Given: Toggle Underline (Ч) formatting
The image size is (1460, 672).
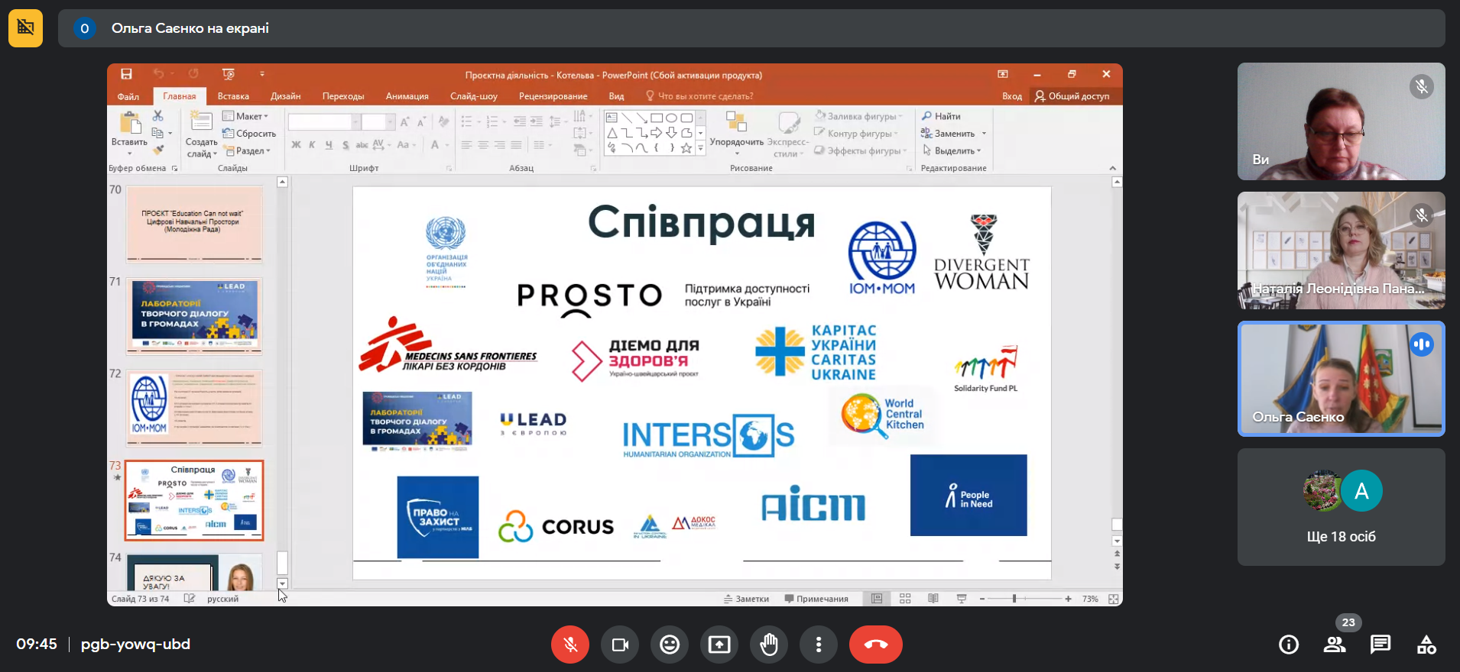Looking at the screenshot, I should 329,145.
